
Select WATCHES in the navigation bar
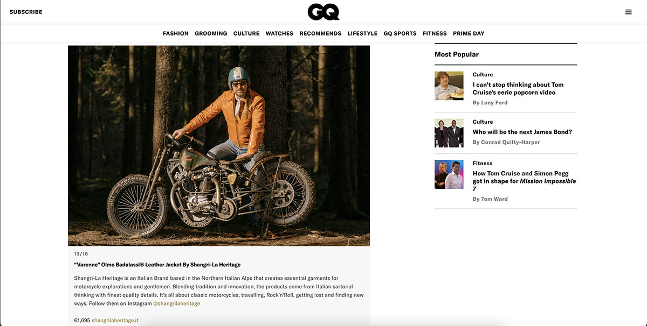pyautogui.click(x=279, y=33)
